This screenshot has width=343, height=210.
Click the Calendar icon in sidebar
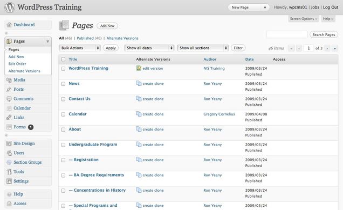point(9,108)
